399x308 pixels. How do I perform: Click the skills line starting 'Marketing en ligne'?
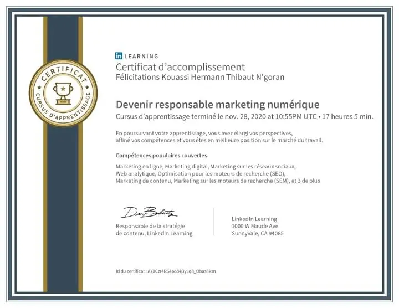(206, 166)
